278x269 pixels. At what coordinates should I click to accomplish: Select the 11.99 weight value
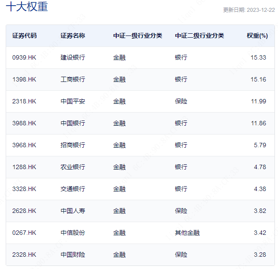coord(258,101)
